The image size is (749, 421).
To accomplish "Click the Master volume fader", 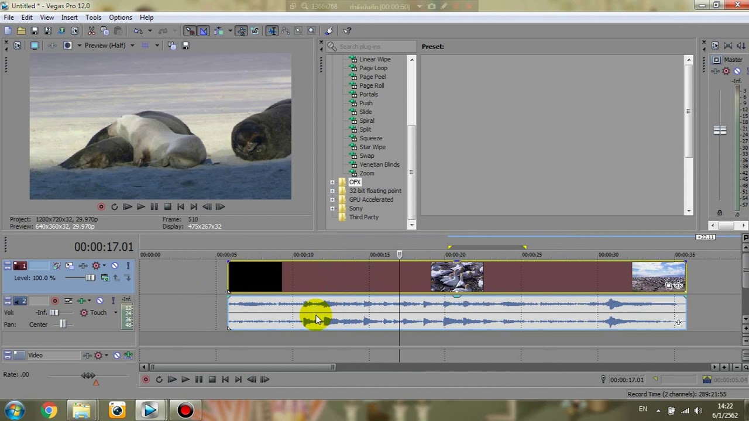I will pos(720,131).
